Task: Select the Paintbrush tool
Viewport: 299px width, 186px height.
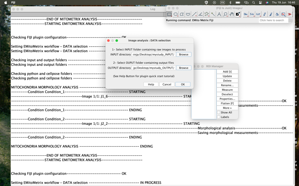Action: 271,14
